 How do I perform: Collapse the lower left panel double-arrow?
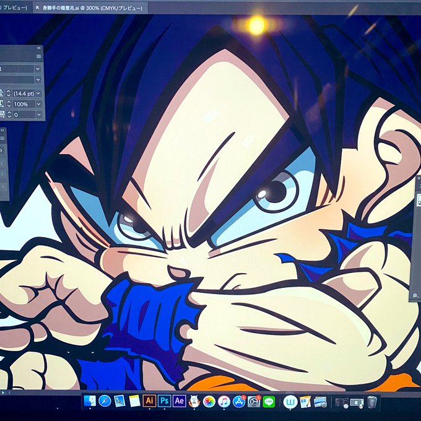pyautogui.click(x=2, y=130)
